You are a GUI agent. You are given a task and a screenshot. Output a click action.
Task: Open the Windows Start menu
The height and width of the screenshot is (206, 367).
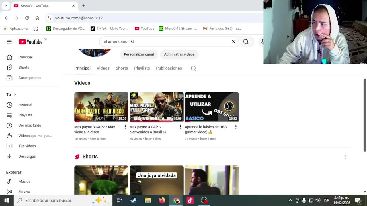tap(7, 200)
